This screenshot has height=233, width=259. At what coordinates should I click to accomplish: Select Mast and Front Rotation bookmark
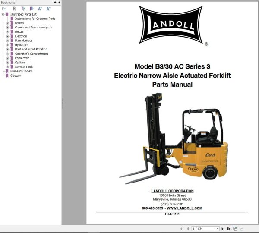(x=31, y=49)
